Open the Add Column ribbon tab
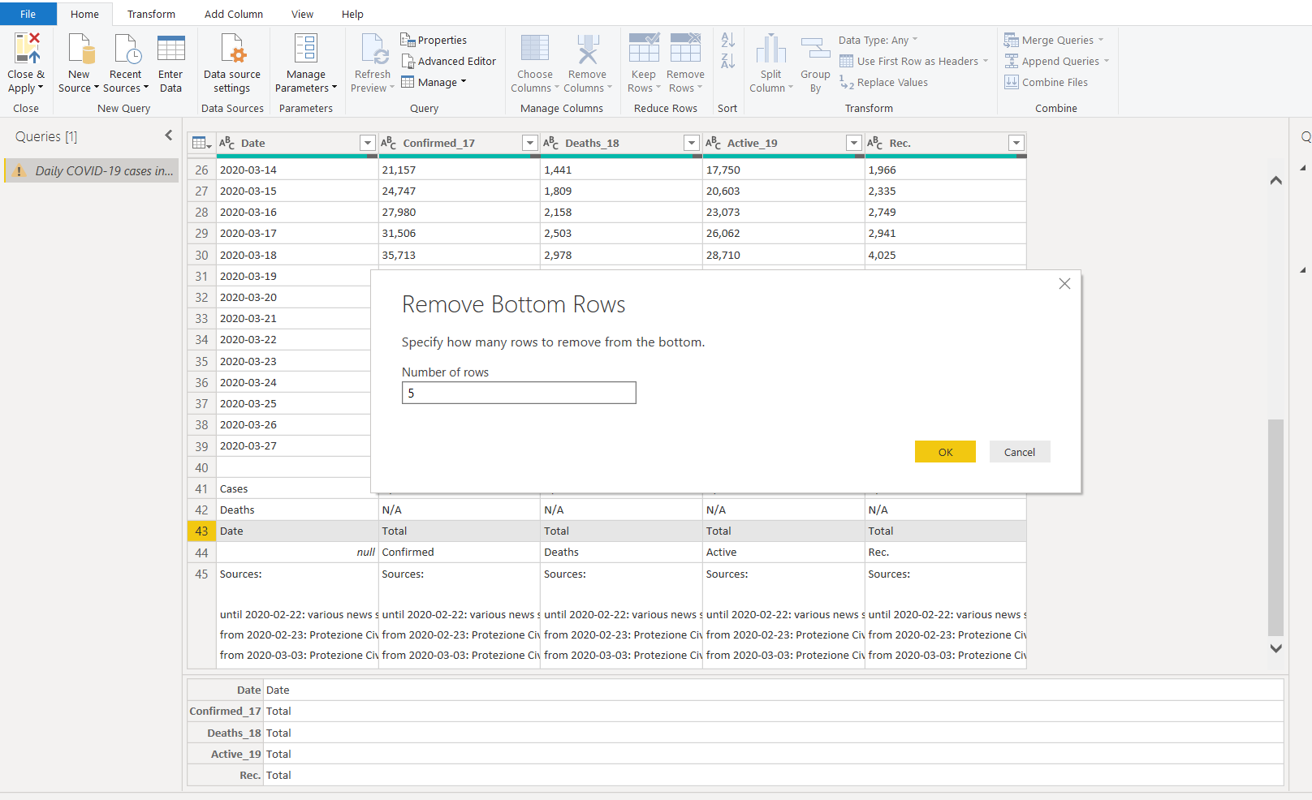This screenshot has width=1312, height=800. tap(233, 14)
